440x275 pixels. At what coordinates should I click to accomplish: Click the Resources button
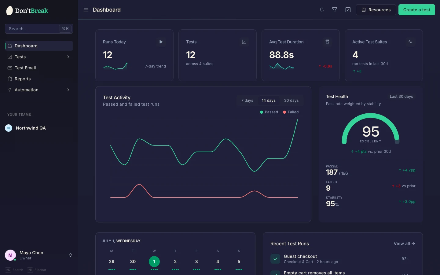pyautogui.click(x=376, y=10)
